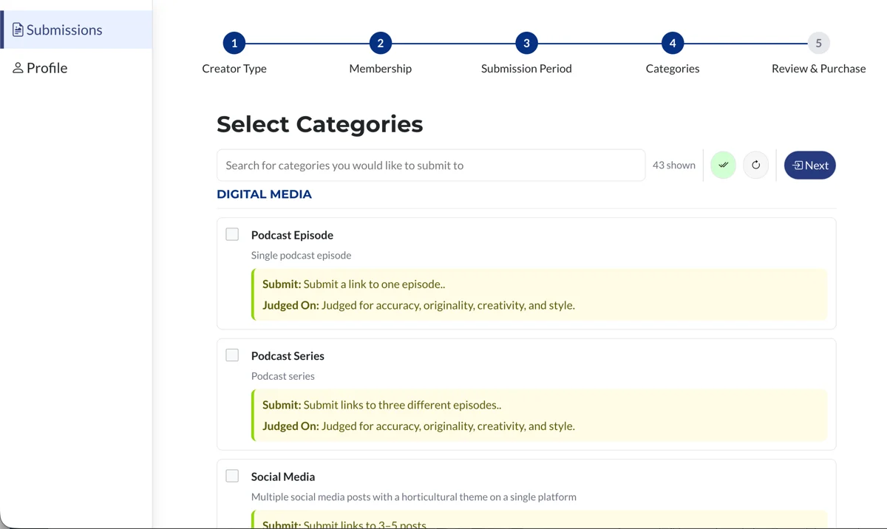Tick the Social Media category checkbox
Screen dimensions: 887x529
point(232,476)
